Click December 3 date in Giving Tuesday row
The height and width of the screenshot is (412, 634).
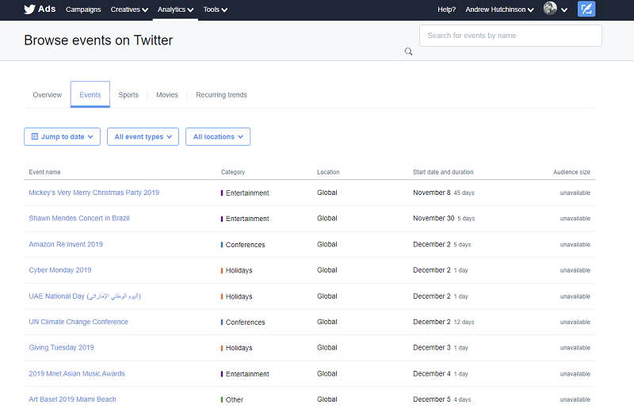click(432, 348)
